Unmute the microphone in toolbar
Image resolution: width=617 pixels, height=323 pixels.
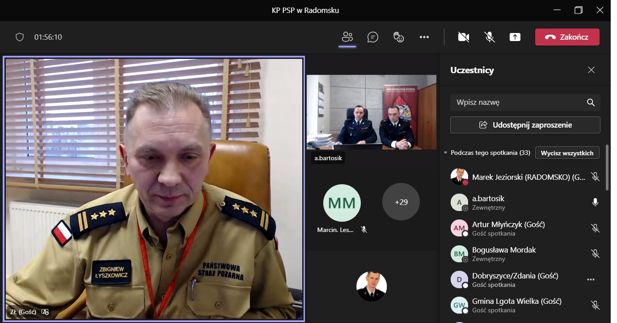[490, 37]
